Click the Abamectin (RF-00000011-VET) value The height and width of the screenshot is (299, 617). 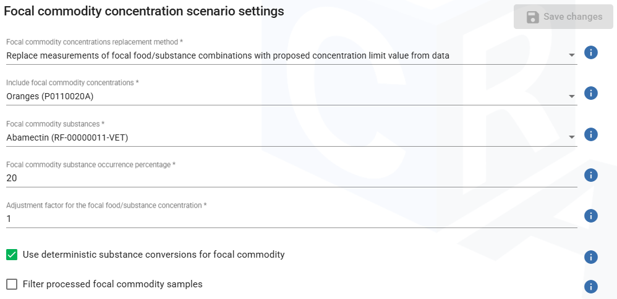click(x=67, y=137)
